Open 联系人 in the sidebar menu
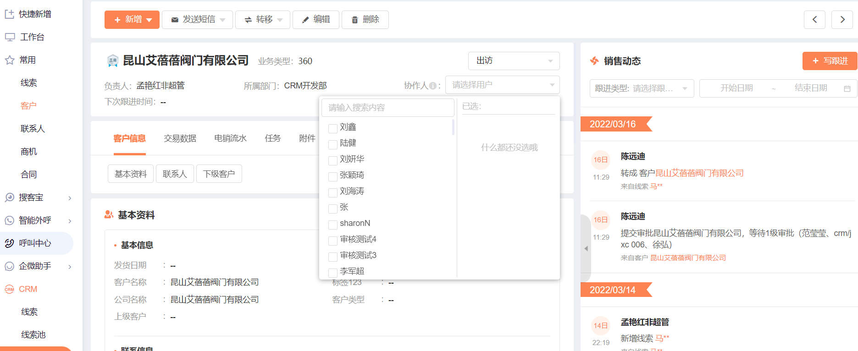This screenshot has width=858, height=351. (x=33, y=129)
